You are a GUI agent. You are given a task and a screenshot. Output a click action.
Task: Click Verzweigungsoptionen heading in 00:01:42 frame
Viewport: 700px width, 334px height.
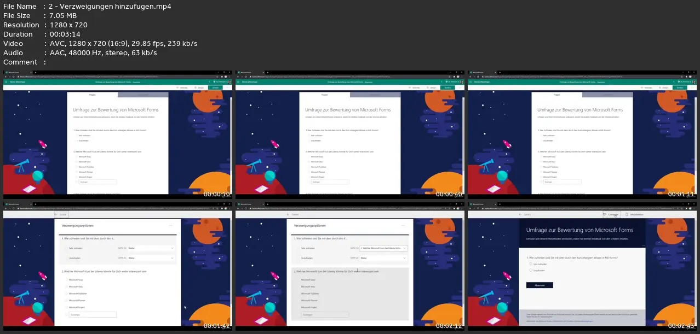click(x=79, y=225)
